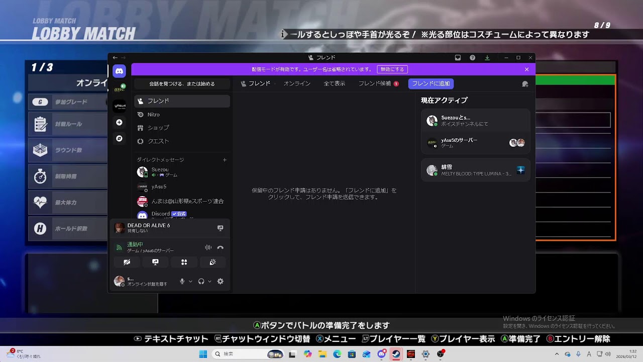Open the new group DM icon
Image resolution: width=643 pixels, height=362 pixels.
525,84
